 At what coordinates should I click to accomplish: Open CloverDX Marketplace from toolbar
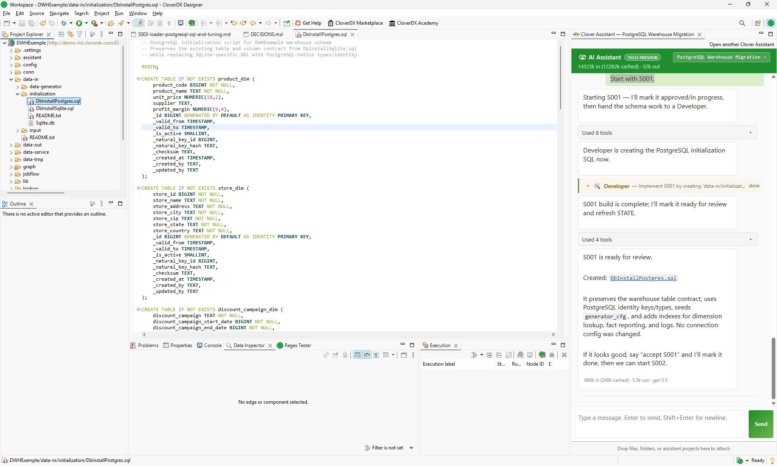[x=355, y=23]
